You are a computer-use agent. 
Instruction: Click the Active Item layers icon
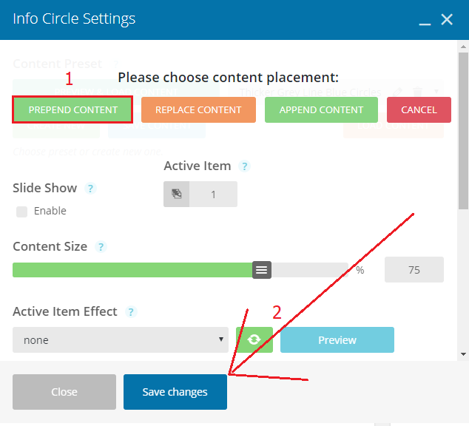(x=177, y=194)
